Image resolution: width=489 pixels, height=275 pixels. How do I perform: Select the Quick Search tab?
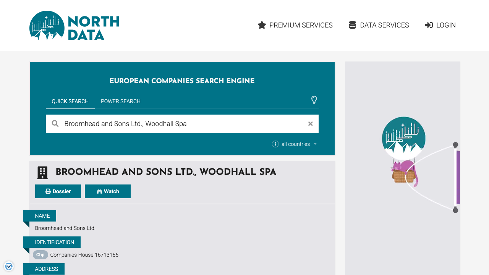pos(70,101)
